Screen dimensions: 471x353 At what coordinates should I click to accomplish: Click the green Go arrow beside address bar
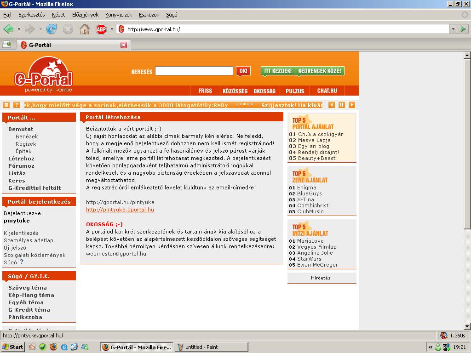click(463, 29)
